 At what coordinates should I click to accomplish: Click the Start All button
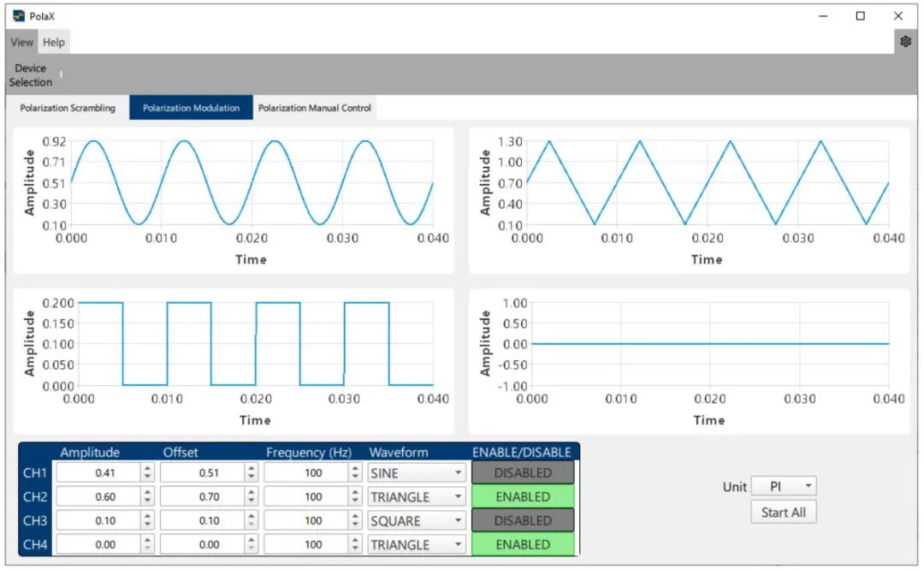[783, 513]
